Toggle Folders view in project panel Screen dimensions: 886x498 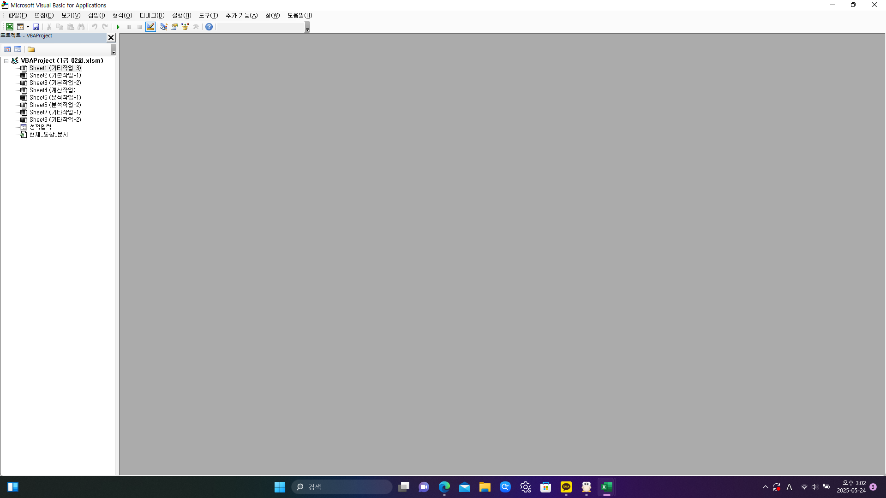tap(31, 49)
